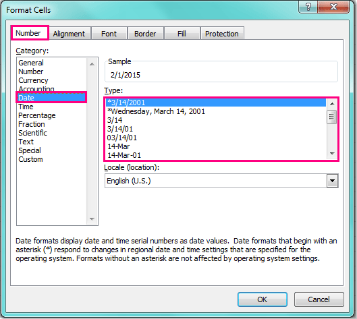
Task: Go to the Border tab
Action: click(x=145, y=34)
